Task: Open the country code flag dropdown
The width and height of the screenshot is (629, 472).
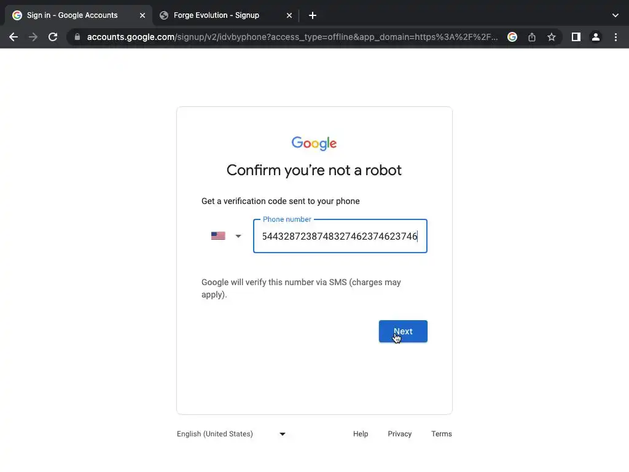Action: [226, 236]
